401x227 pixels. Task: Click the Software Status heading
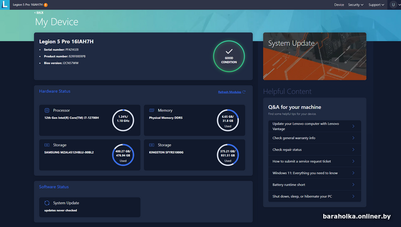54,187
